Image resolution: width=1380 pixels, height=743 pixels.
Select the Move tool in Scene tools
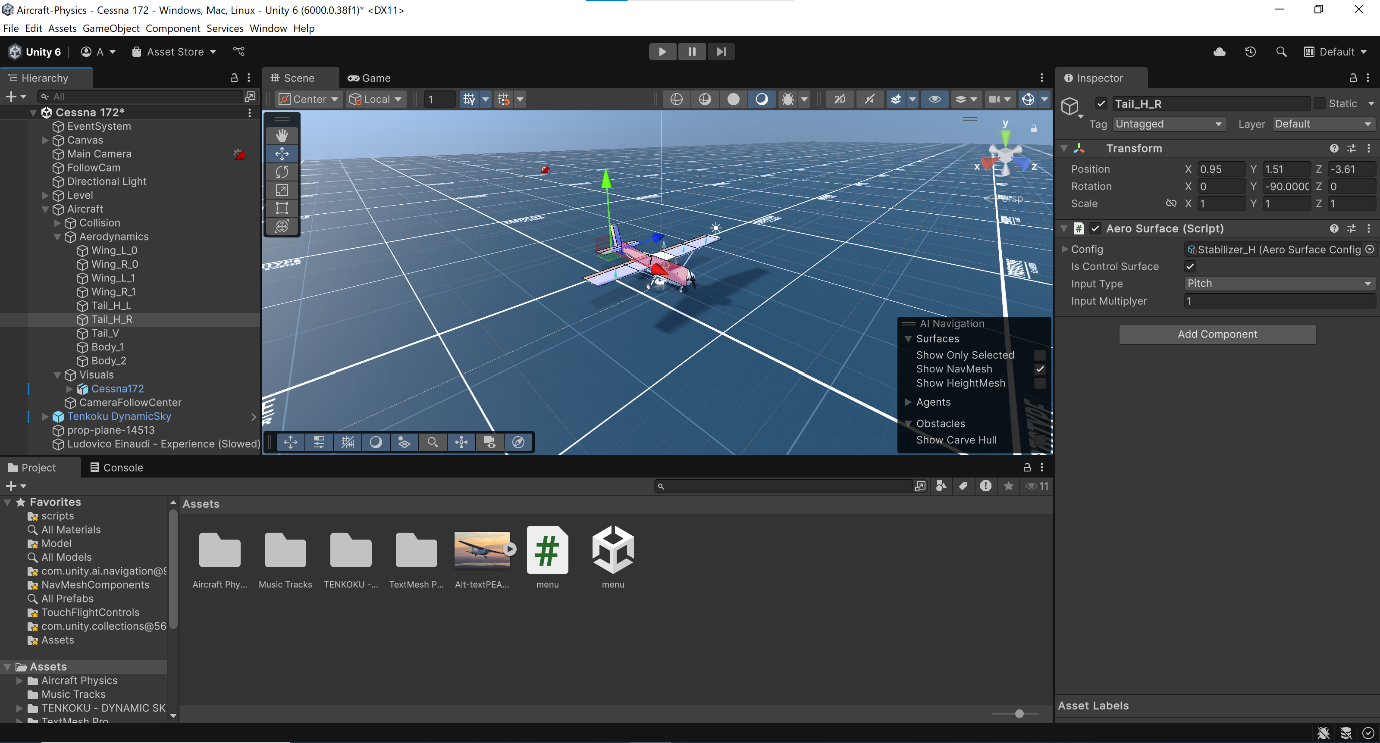(x=282, y=153)
